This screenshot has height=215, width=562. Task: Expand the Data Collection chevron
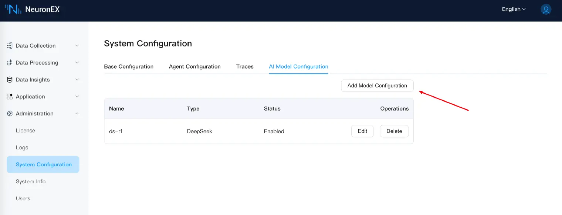click(x=77, y=46)
